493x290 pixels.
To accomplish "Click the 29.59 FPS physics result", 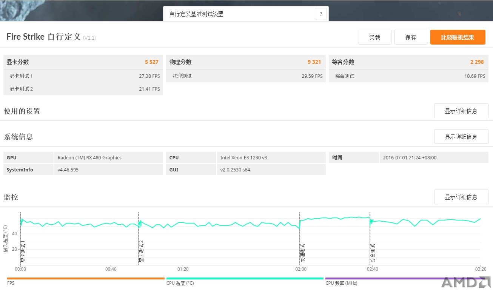I will [312, 76].
